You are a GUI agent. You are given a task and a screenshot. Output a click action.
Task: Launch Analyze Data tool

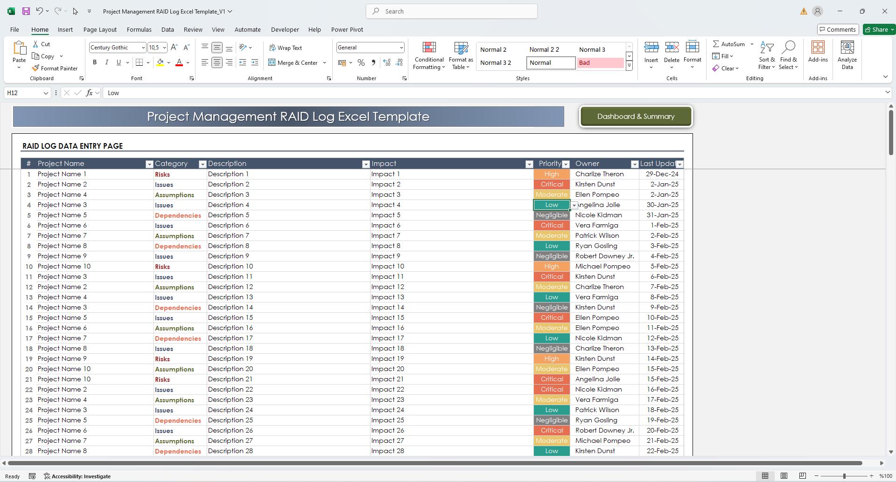[x=847, y=55]
